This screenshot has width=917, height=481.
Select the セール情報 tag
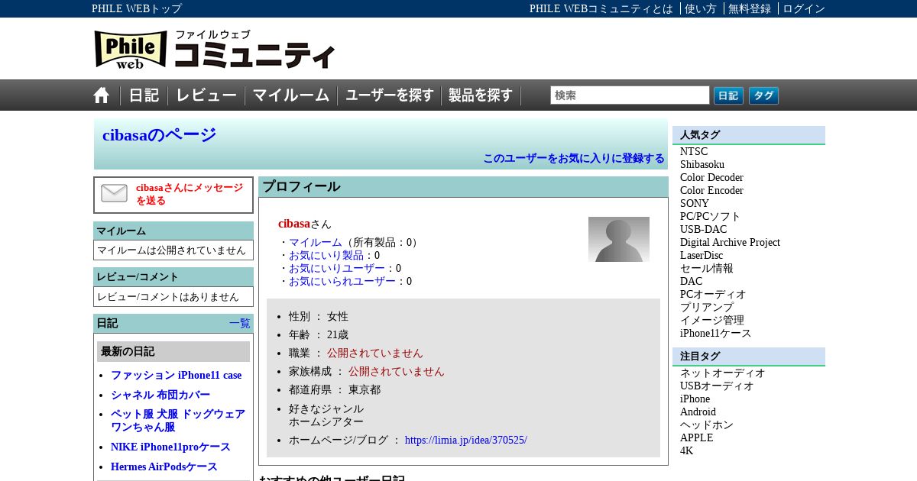(x=707, y=268)
